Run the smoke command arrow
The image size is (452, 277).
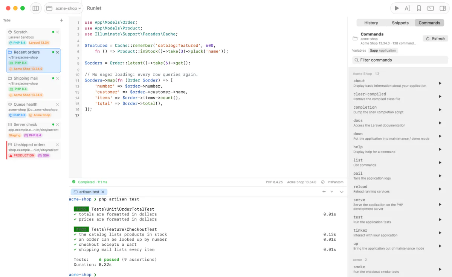pyautogui.click(x=440, y=269)
